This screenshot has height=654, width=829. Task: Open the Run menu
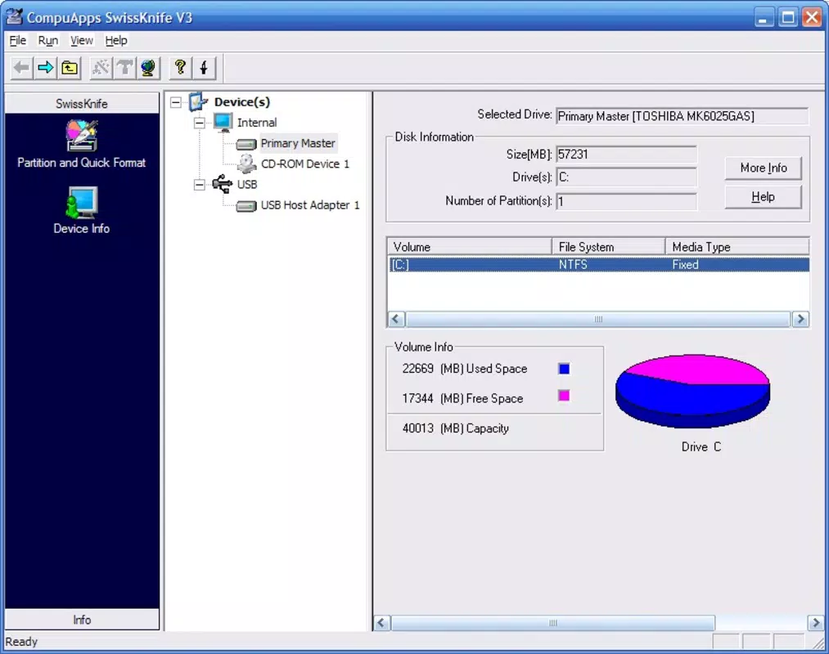click(48, 40)
